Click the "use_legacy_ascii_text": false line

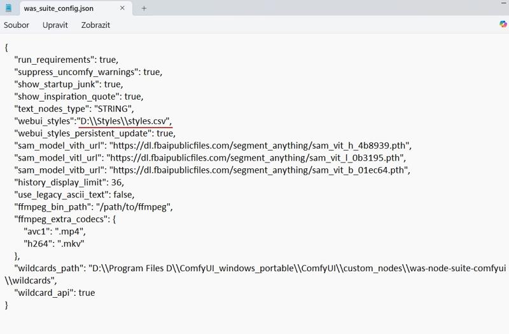coord(74,195)
